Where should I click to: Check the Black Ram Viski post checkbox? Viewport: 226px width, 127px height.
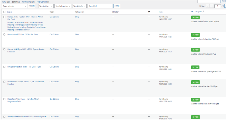tap(4, 99)
